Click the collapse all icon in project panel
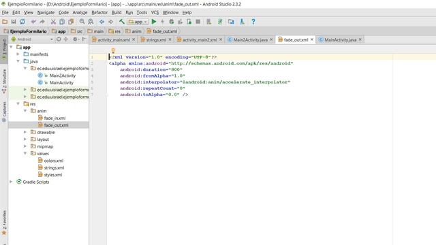 click(66, 39)
